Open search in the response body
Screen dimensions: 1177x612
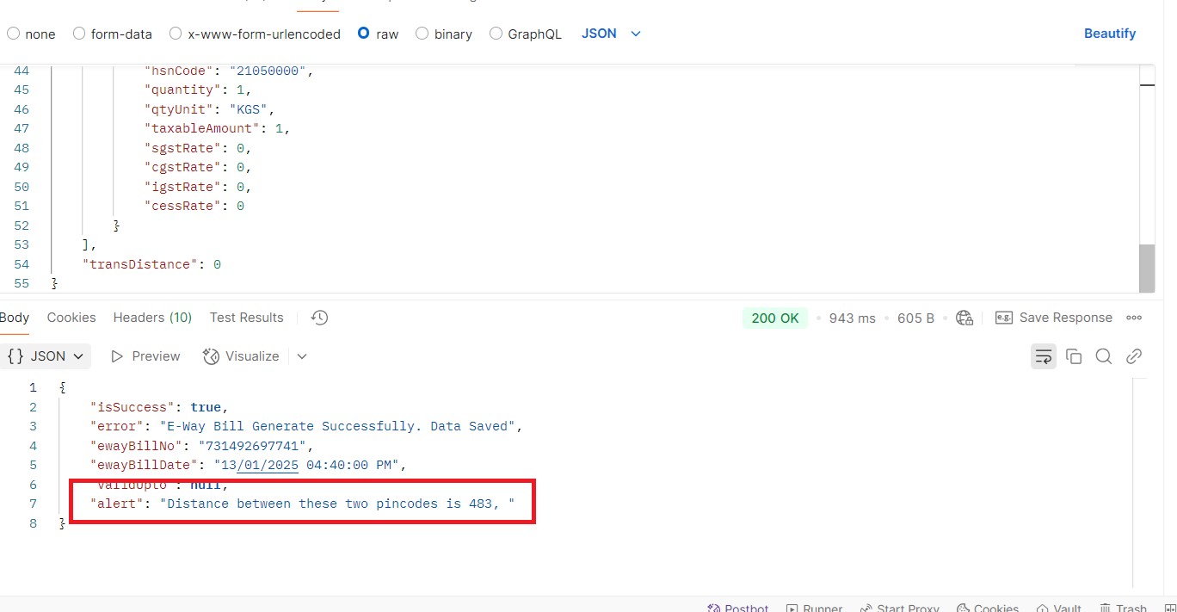point(1103,356)
